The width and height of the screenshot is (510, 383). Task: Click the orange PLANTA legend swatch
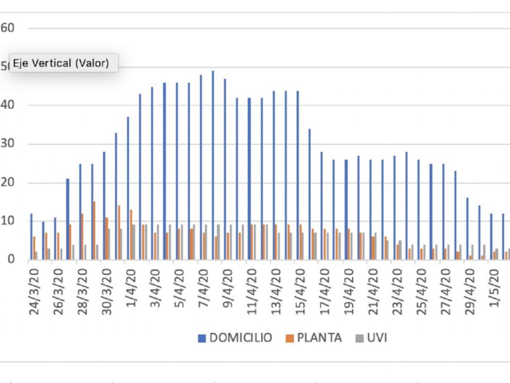[x=290, y=338]
